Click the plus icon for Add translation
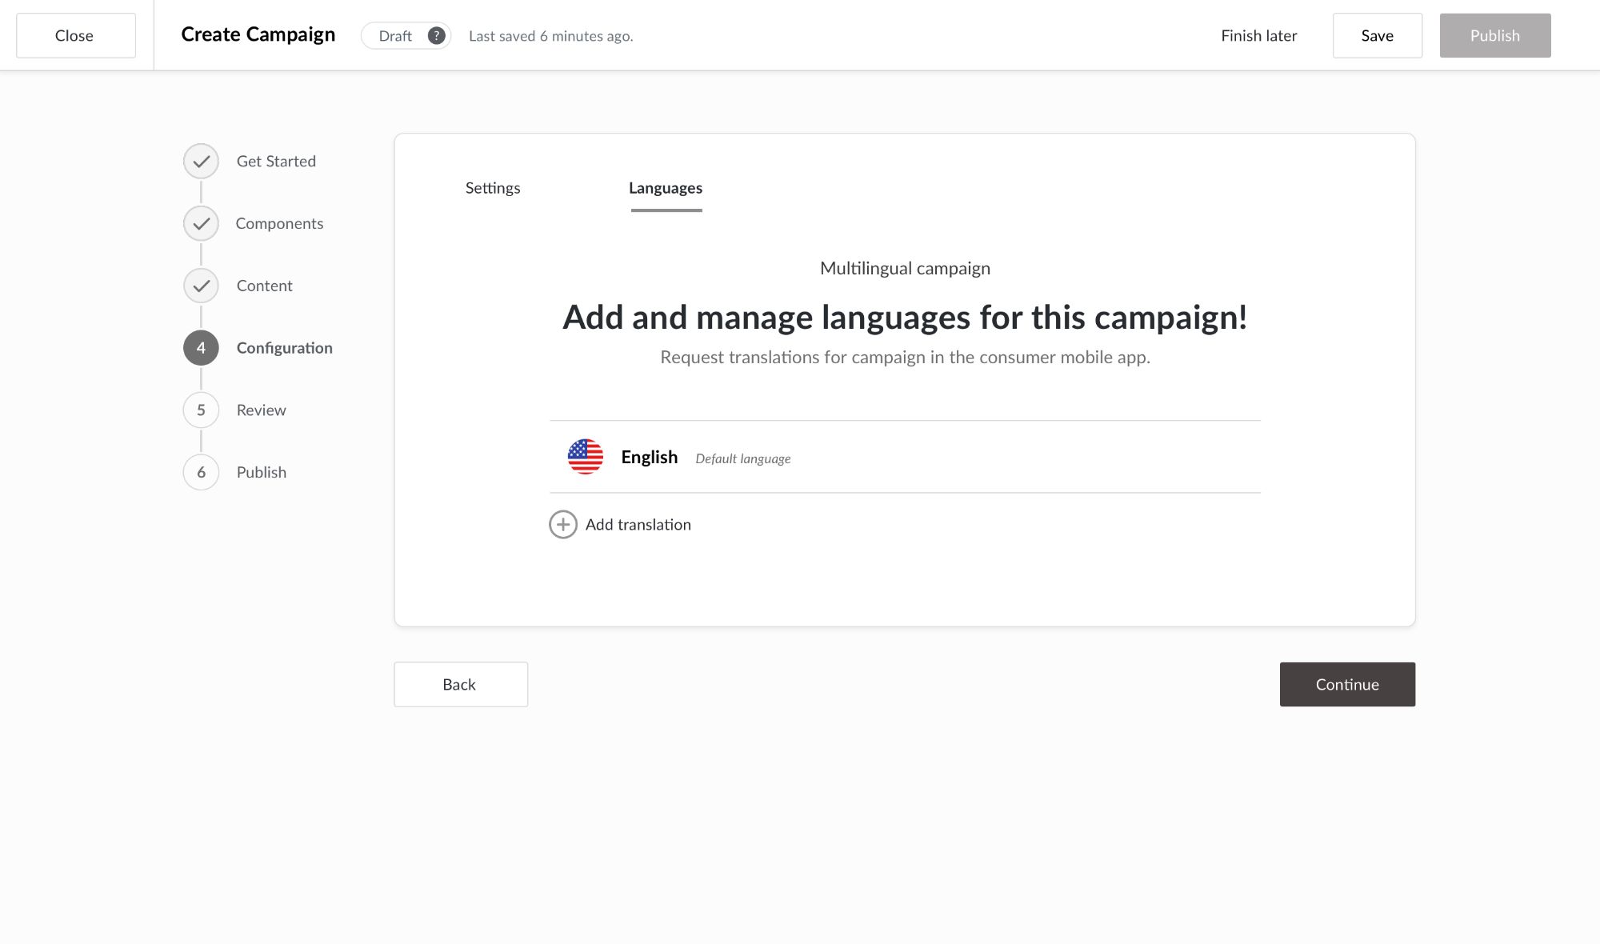The height and width of the screenshot is (944, 1600). (564, 525)
